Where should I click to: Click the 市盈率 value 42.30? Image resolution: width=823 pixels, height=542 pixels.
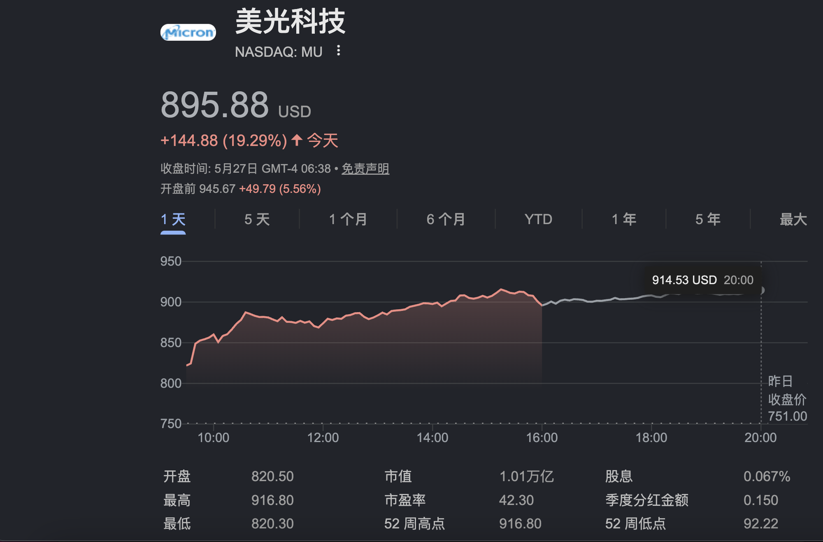coord(516,500)
